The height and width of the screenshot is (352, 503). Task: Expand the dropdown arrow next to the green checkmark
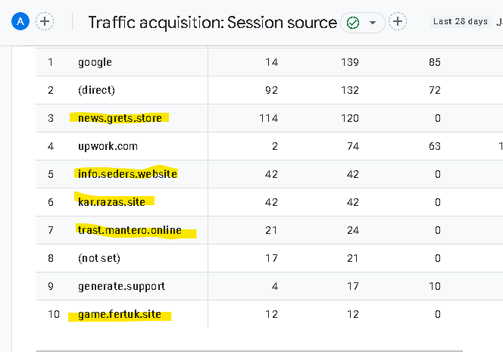point(373,23)
